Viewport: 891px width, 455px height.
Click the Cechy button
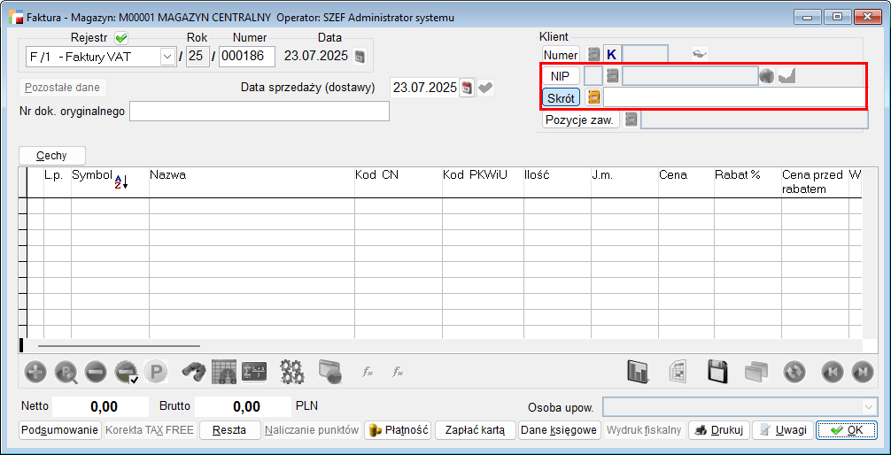coord(52,156)
